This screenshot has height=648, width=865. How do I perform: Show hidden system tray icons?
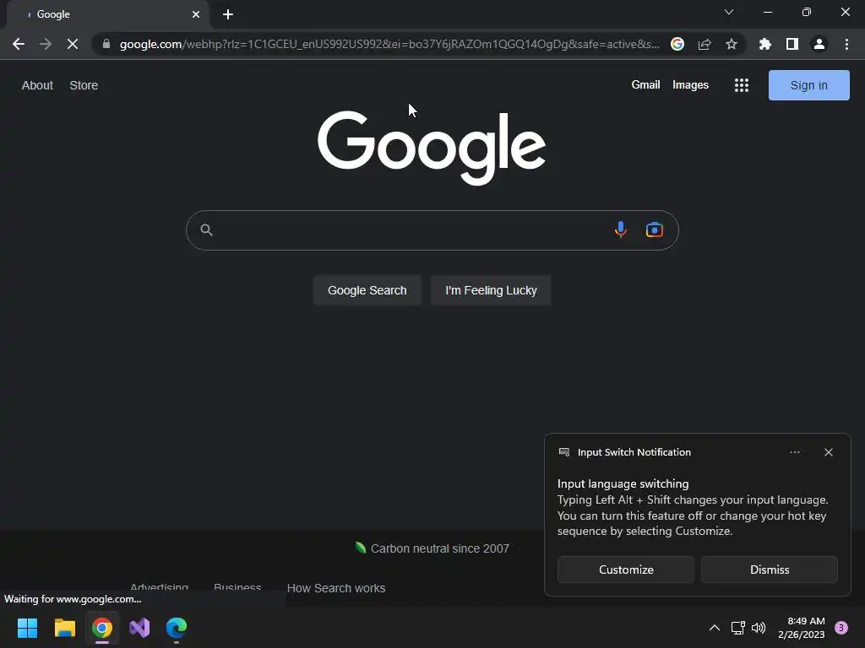715,628
